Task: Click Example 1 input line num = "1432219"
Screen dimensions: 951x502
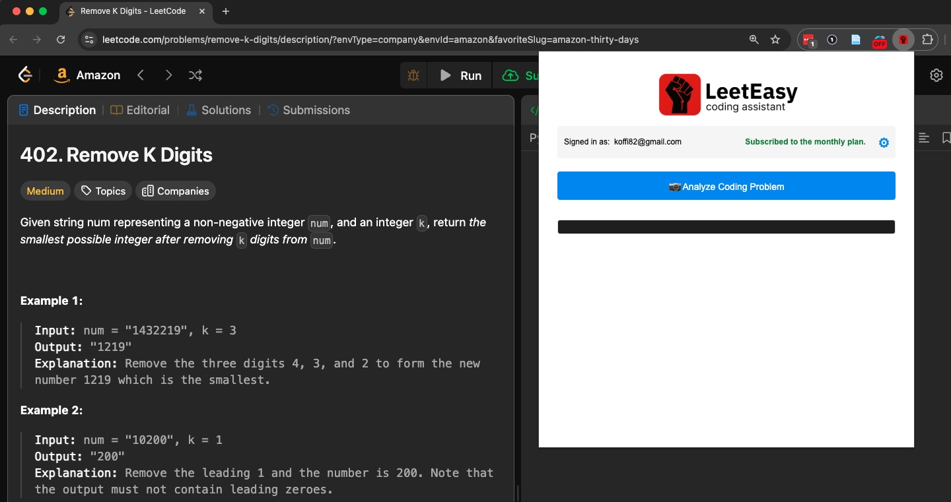Action: [x=135, y=330]
